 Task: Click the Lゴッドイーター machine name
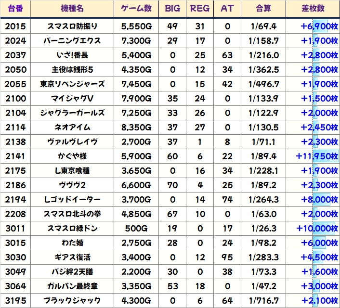point(72,199)
